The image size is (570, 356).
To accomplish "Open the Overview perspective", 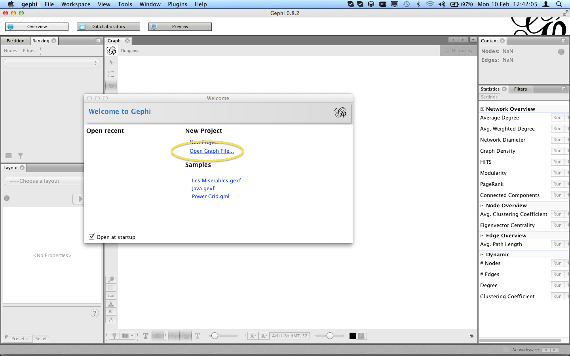I will point(37,27).
